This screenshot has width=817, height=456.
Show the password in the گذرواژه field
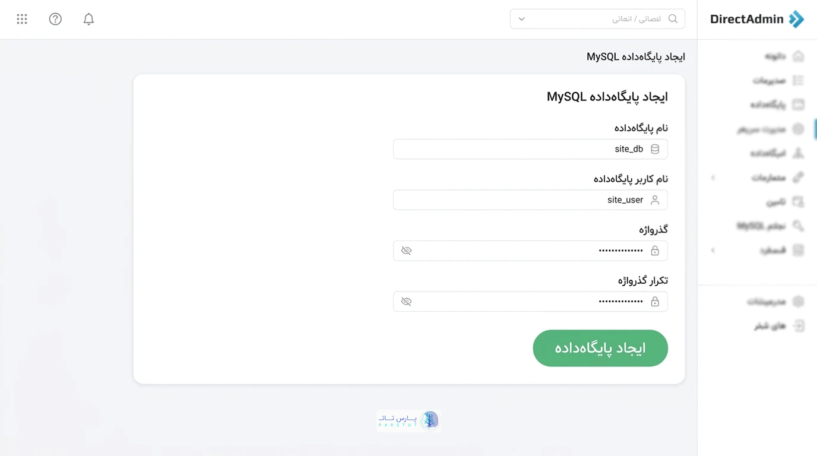tap(406, 251)
